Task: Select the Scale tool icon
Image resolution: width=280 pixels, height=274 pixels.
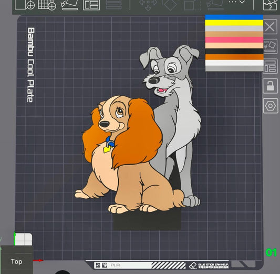Action: (193, 5)
